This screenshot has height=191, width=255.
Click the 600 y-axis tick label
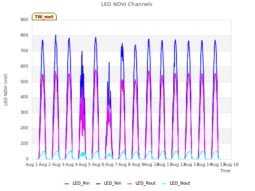pyautogui.click(x=24, y=66)
